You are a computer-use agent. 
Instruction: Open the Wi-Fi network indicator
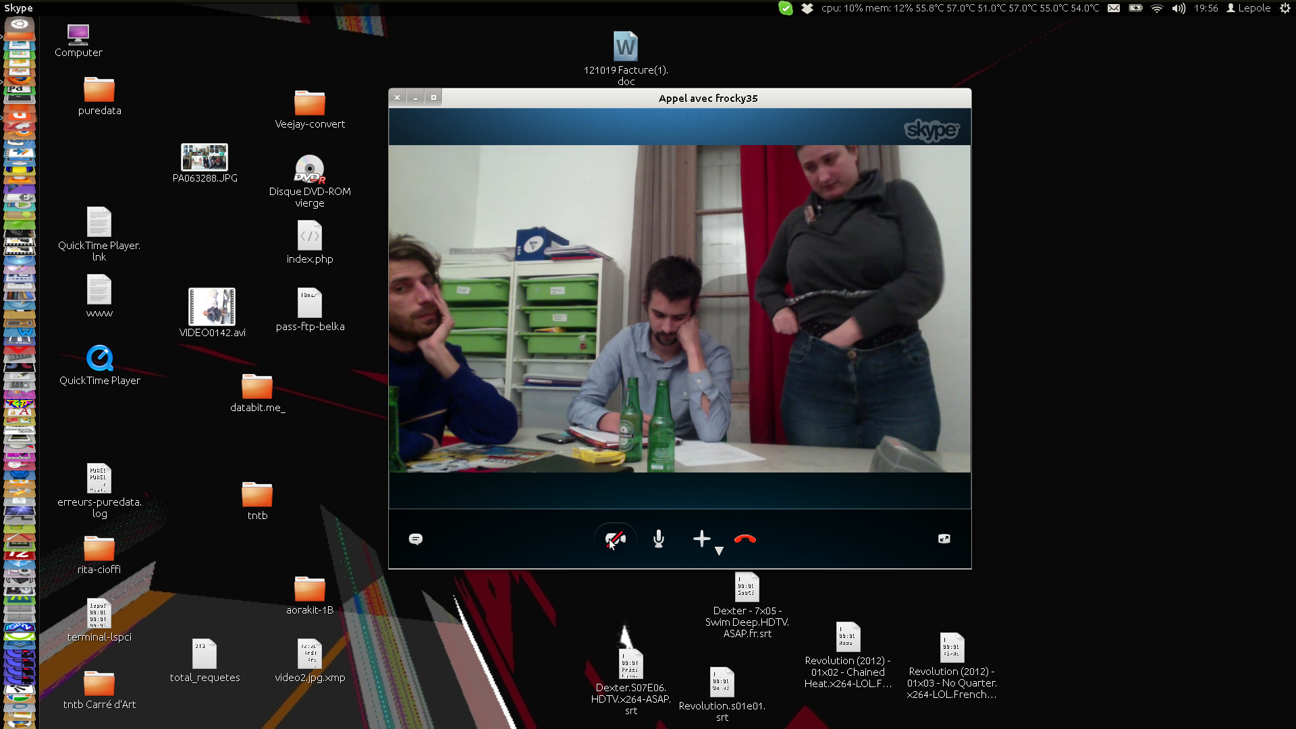coord(1157,8)
